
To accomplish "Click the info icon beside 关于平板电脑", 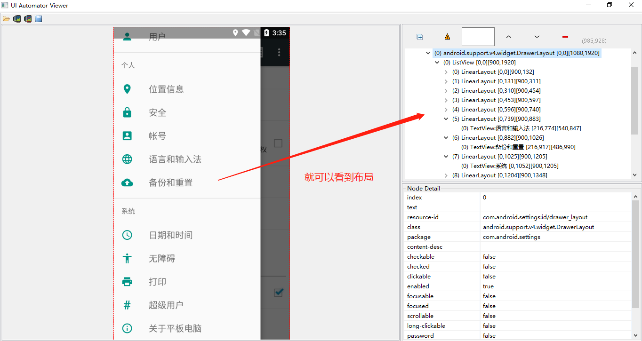I will 127,328.
